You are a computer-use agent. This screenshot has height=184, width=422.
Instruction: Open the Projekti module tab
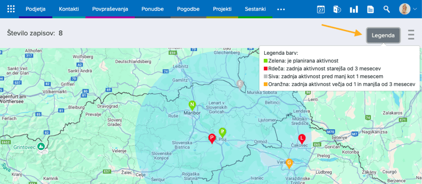tap(222, 9)
